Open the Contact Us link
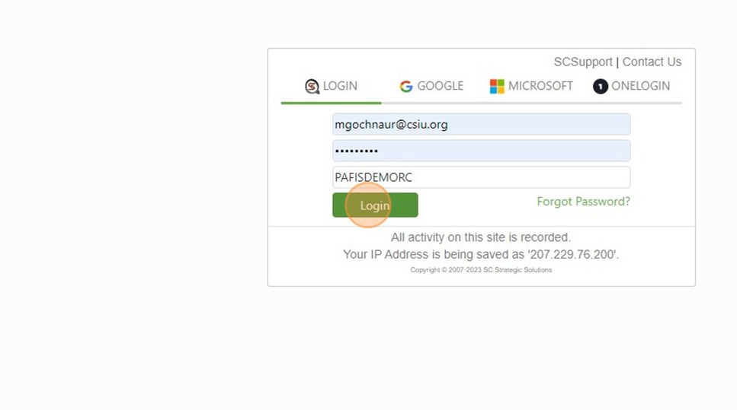Viewport: 737px width, 410px height. [652, 62]
